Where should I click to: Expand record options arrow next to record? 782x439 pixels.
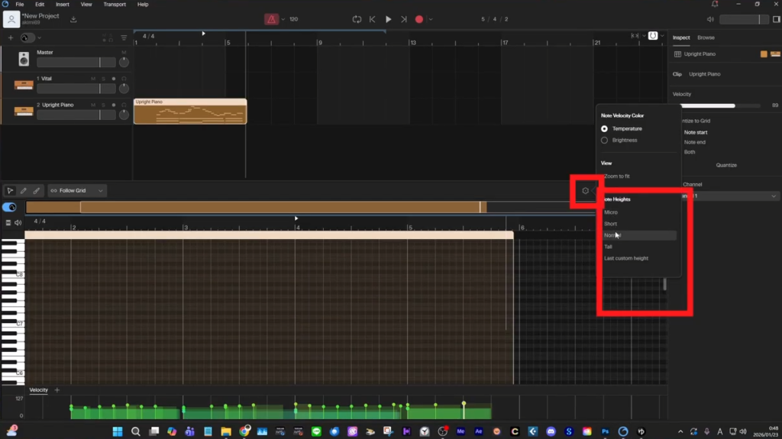pyautogui.click(x=431, y=19)
